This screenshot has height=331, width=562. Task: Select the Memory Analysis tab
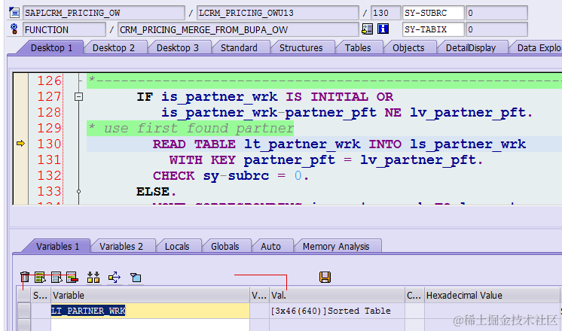click(x=336, y=246)
